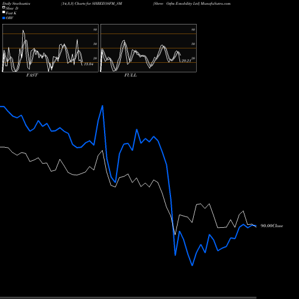Image resolution: width=299 pixels, height=299 pixels.
Task: Click the blue OBV line's lowest trough
Action: point(192,266)
